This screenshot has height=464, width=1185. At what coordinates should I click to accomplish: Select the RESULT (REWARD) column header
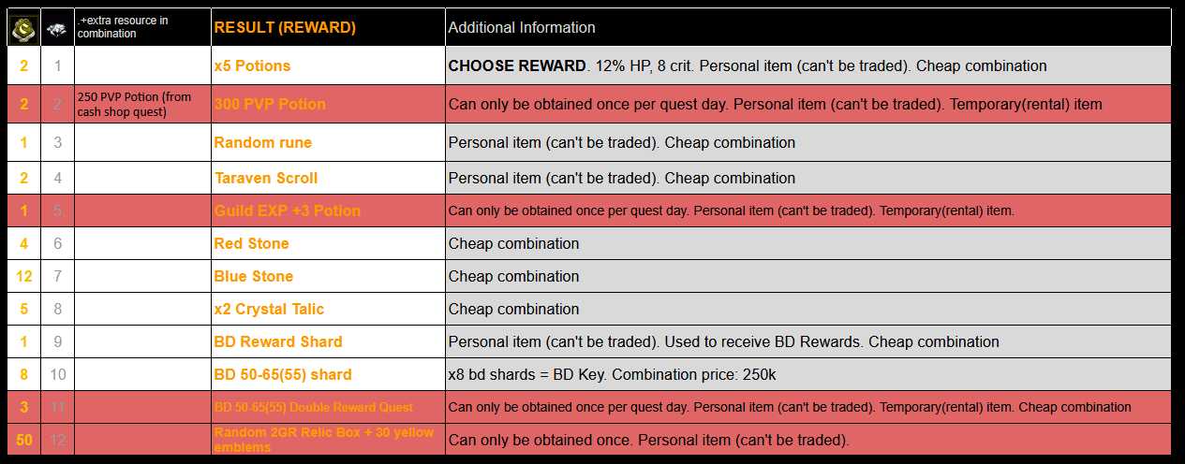click(x=285, y=28)
